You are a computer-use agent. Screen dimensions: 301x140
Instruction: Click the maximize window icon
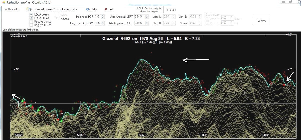tap(290, 1)
